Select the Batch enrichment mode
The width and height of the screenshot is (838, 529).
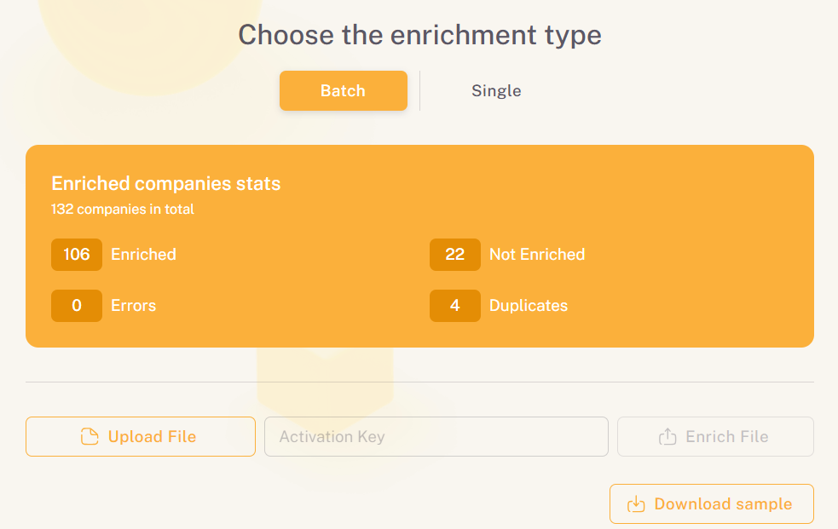tap(343, 90)
